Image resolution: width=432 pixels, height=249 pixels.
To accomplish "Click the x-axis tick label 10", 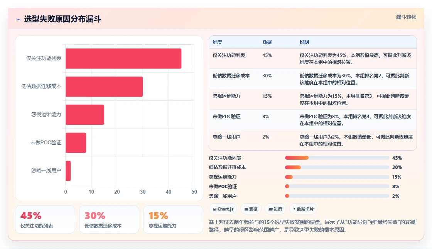I will point(91,192).
